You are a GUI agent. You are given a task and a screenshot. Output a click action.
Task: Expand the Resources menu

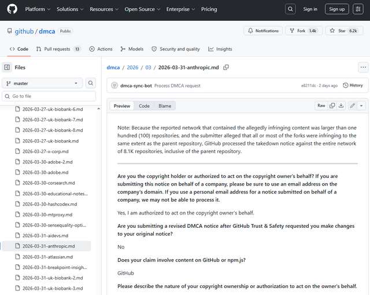pyautogui.click(x=104, y=9)
